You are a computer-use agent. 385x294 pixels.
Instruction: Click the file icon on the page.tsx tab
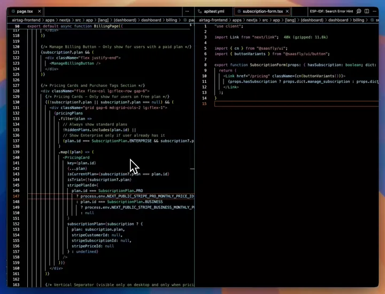[x=13, y=11]
